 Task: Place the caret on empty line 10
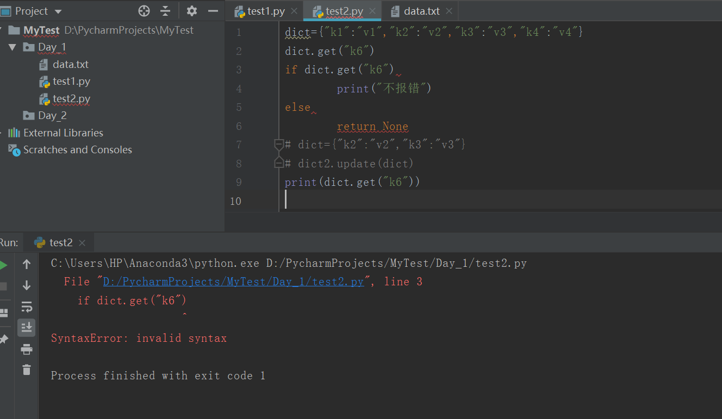point(500,201)
